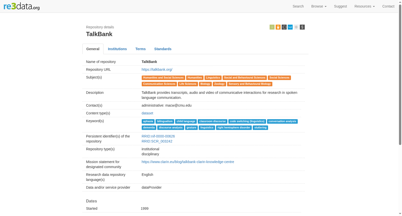
Task: Select the child language keyword tag
Action: pyautogui.click(x=186, y=121)
